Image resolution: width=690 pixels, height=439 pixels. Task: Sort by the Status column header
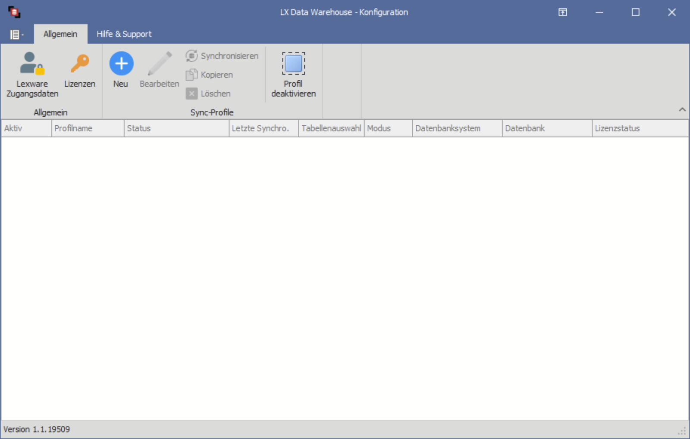click(x=176, y=128)
